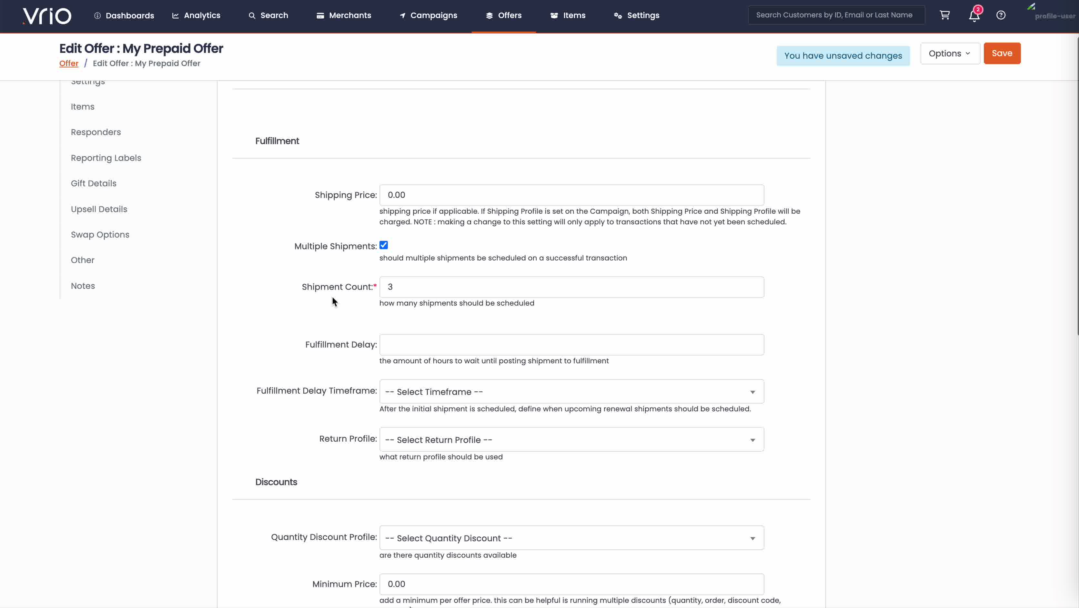Open the notifications bell
The height and width of the screenshot is (608, 1079).
[974, 15]
